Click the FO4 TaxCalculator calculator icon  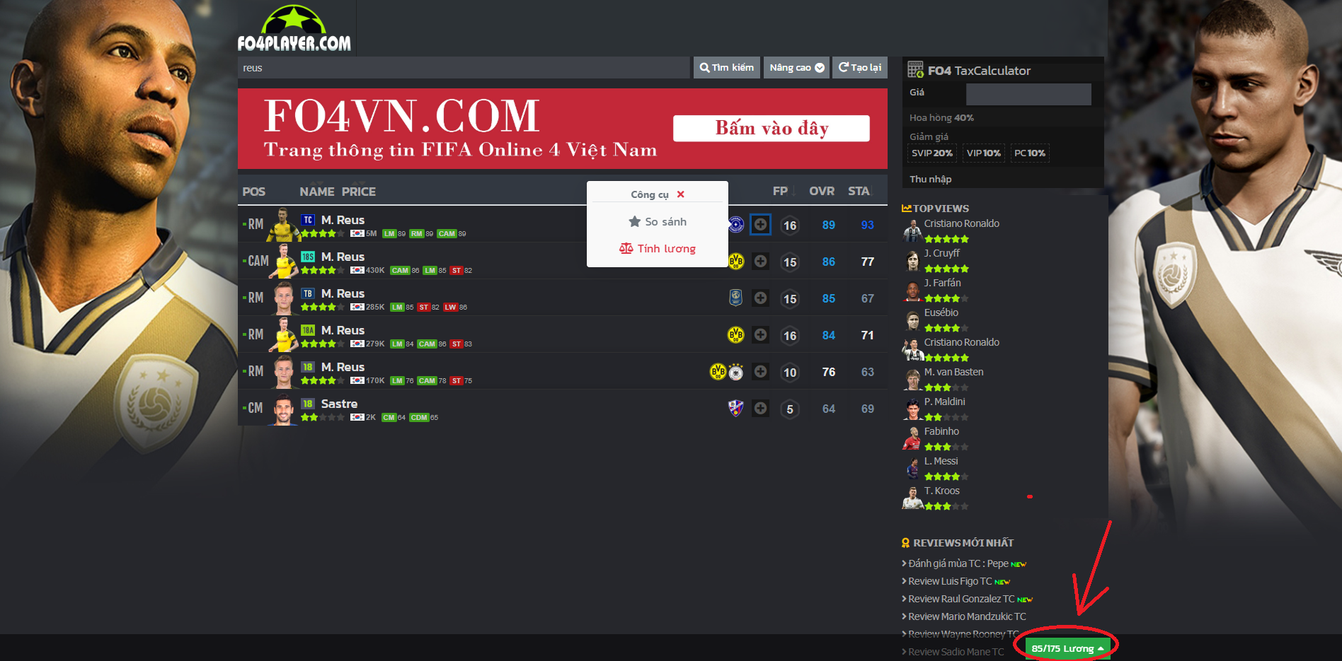tap(915, 70)
